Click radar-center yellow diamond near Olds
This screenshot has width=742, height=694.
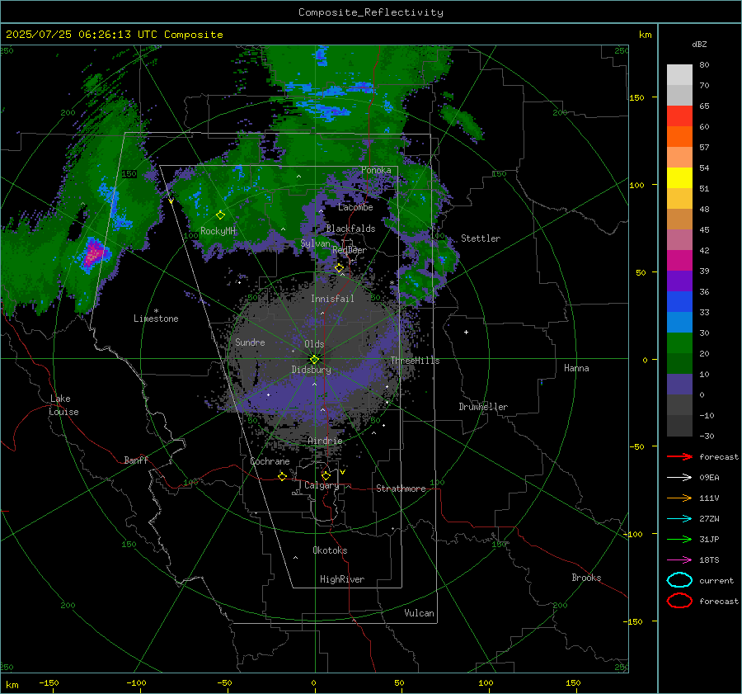314,360
